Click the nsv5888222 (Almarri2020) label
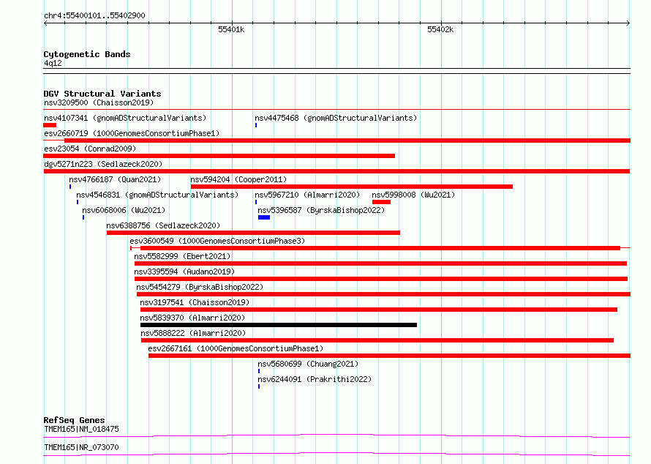 coord(193,333)
